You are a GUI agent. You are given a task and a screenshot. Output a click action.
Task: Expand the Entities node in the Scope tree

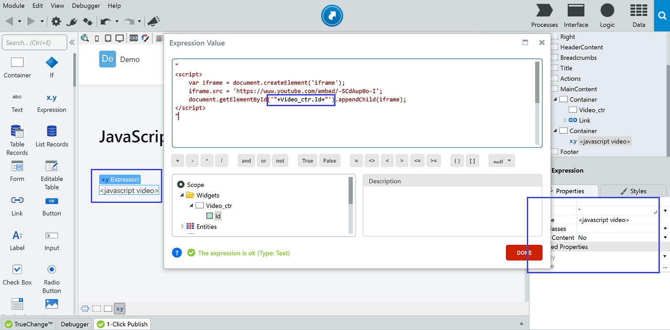click(x=182, y=226)
